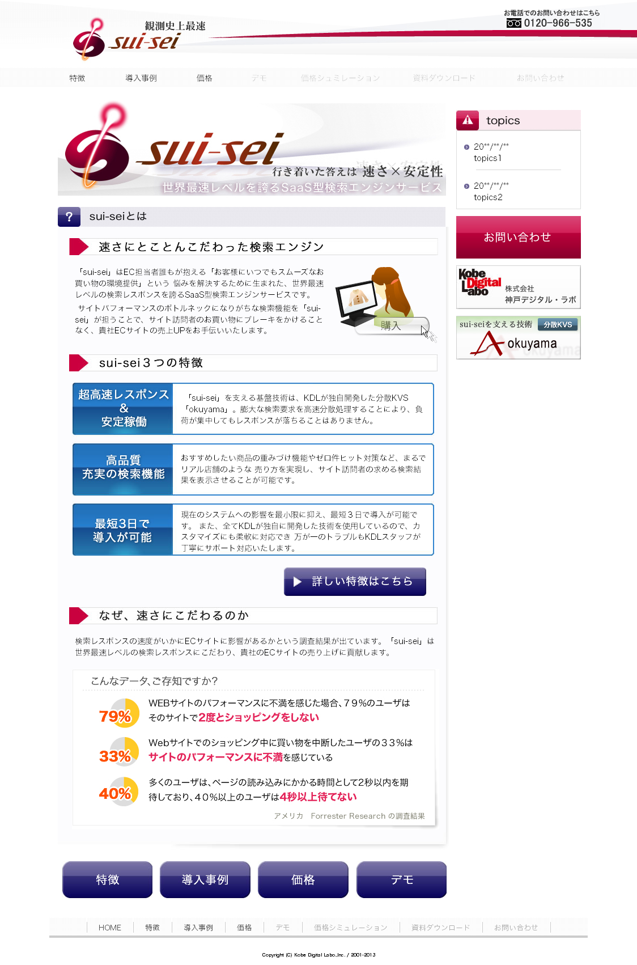
Task: Click the heading なぜ、速さにこだわるのか
Action: (x=174, y=616)
